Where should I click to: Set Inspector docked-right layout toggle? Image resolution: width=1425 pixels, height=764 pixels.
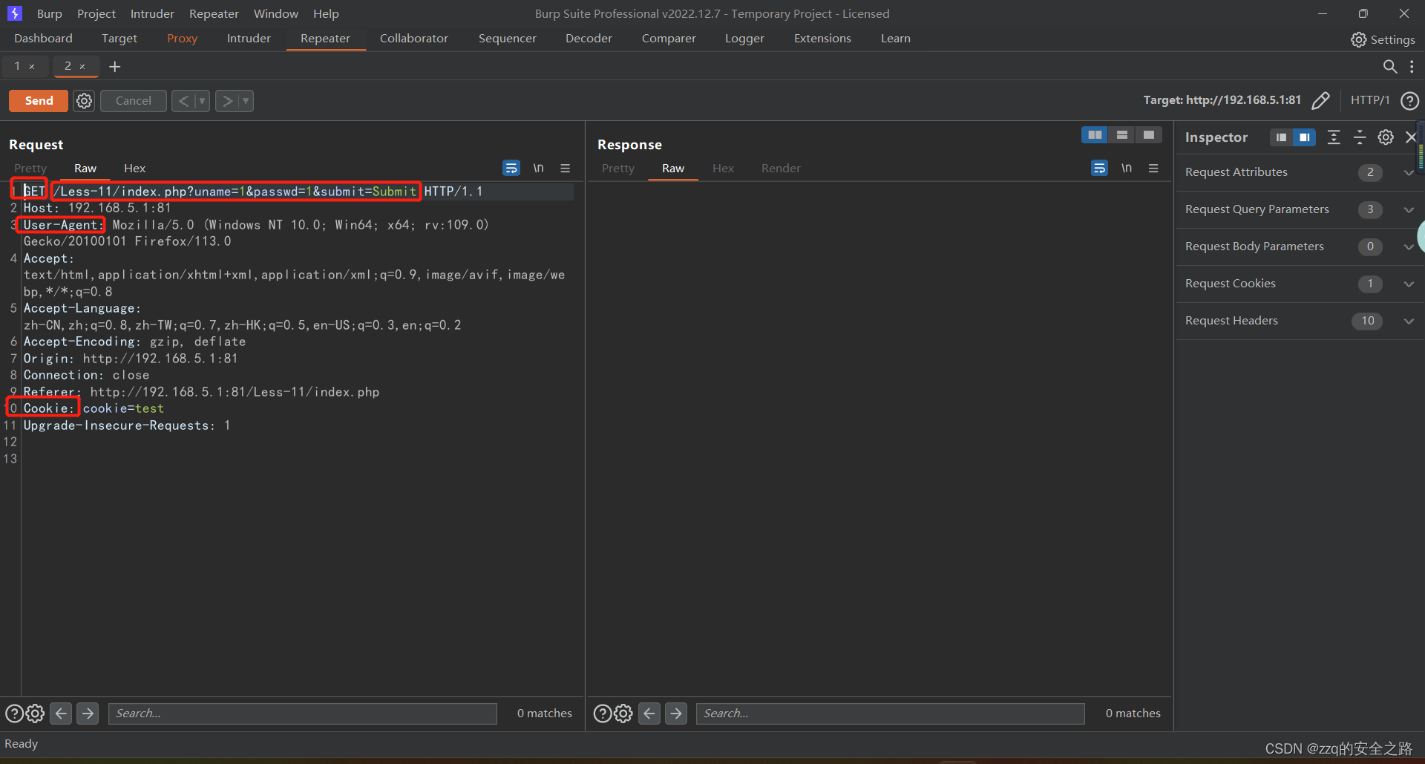pyautogui.click(x=1304, y=137)
